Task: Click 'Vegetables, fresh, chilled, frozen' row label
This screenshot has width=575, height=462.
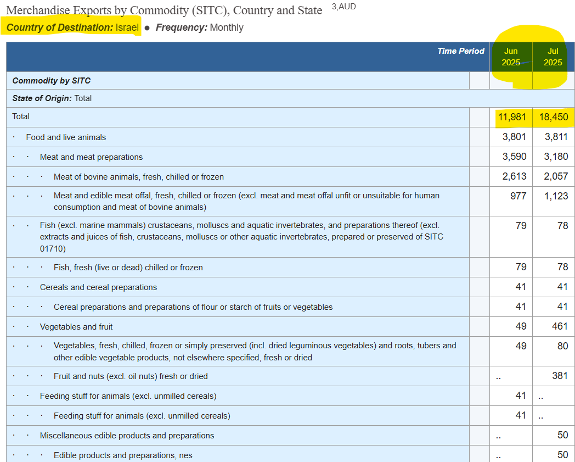Action: pyautogui.click(x=255, y=352)
